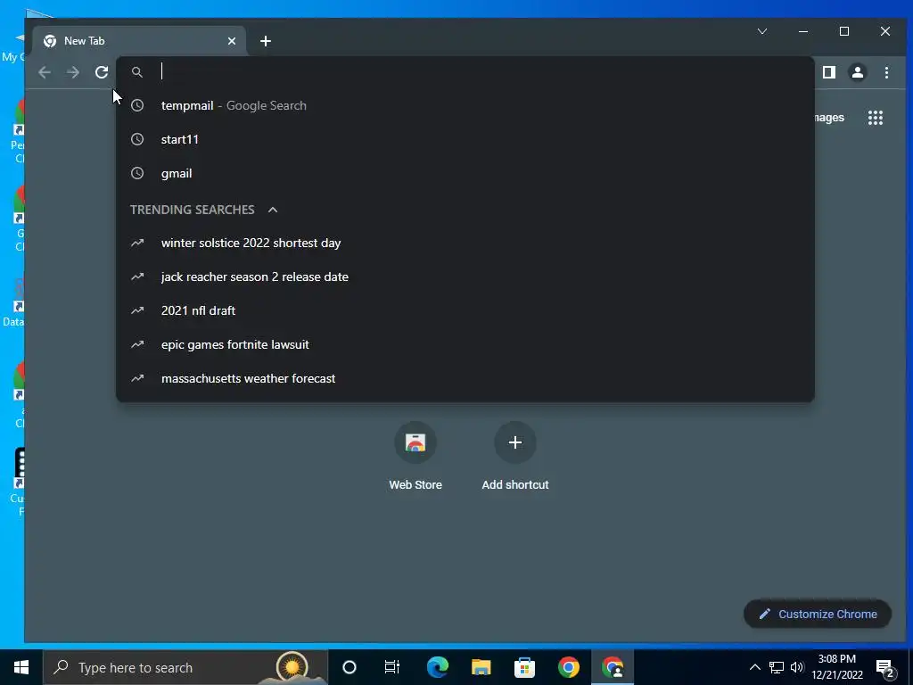Open Chrome three-dot menu

pyautogui.click(x=886, y=72)
